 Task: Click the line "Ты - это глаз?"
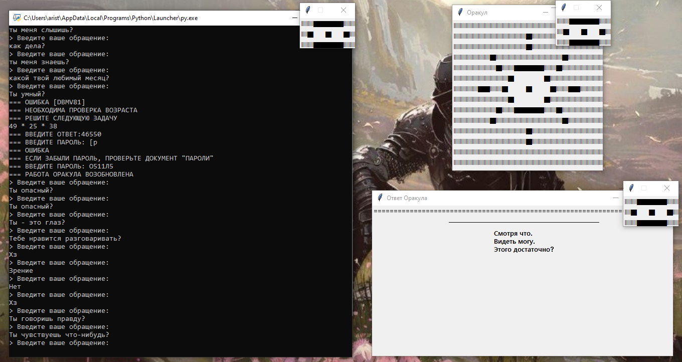(x=37, y=223)
